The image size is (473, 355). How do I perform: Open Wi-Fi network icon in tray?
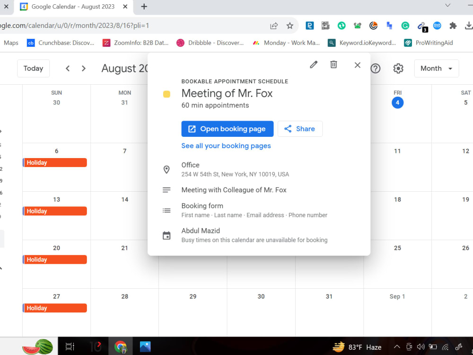tap(445, 347)
